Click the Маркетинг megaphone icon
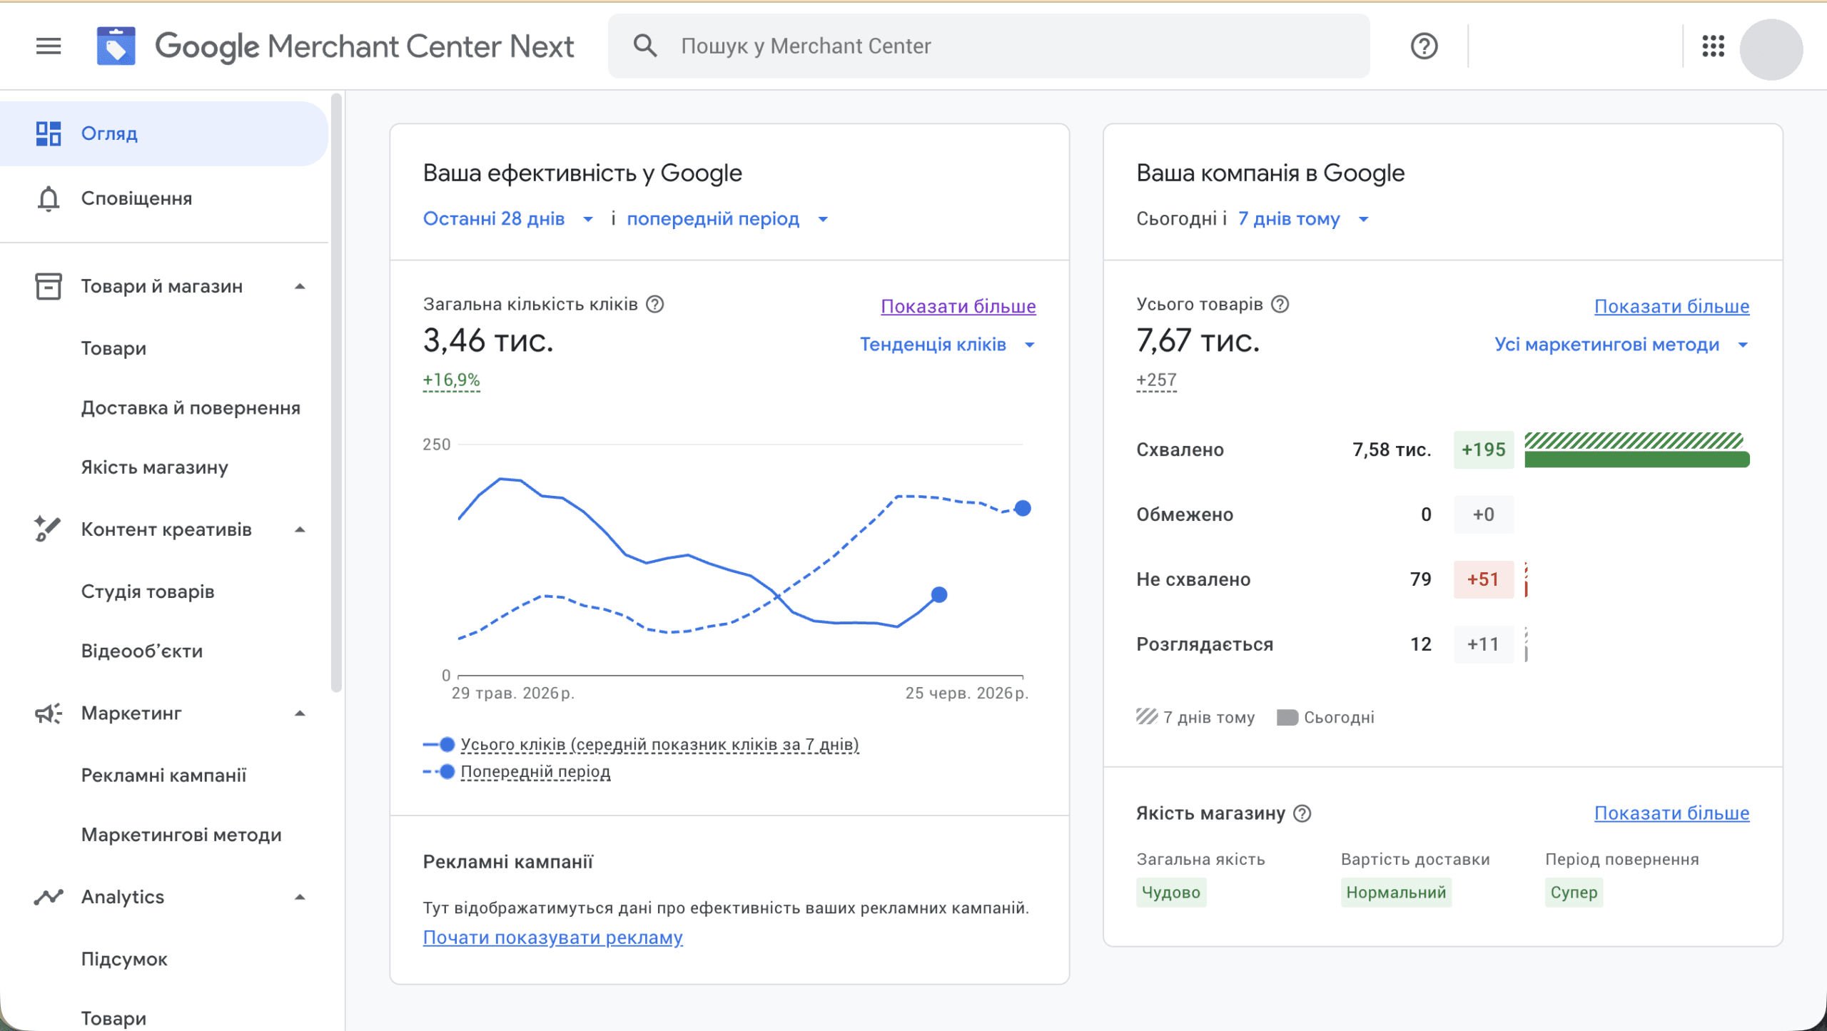 49,713
